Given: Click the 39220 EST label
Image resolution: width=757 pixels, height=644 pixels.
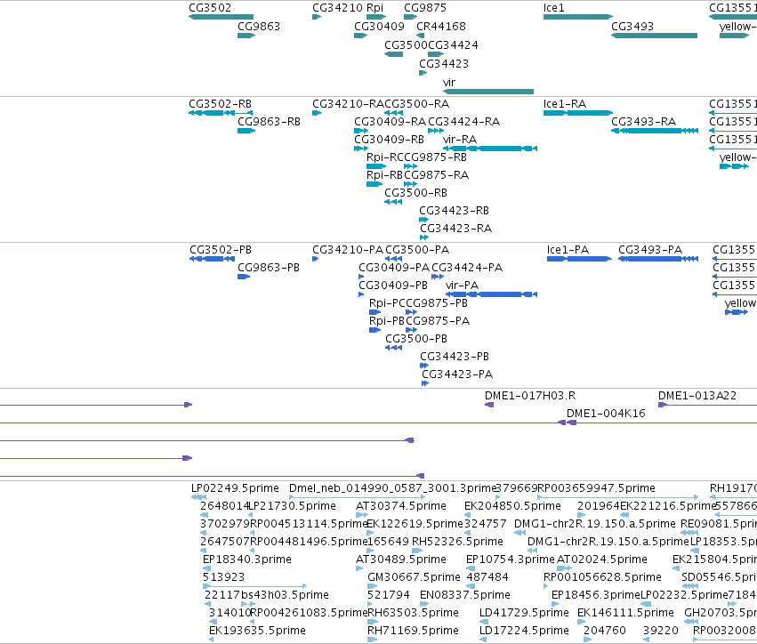Looking at the screenshot, I should tap(660, 632).
